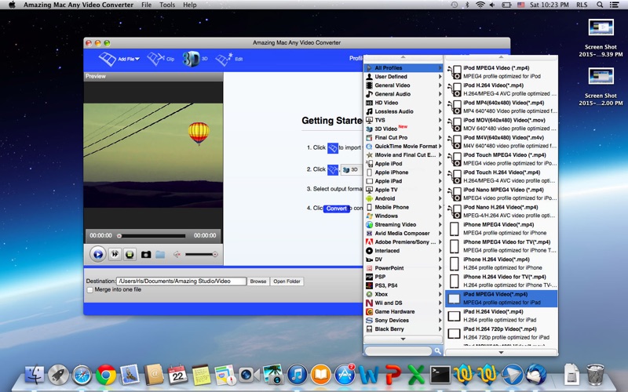Open App Store from the Dock
This screenshot has height=392, width=628.
[345, 376]
